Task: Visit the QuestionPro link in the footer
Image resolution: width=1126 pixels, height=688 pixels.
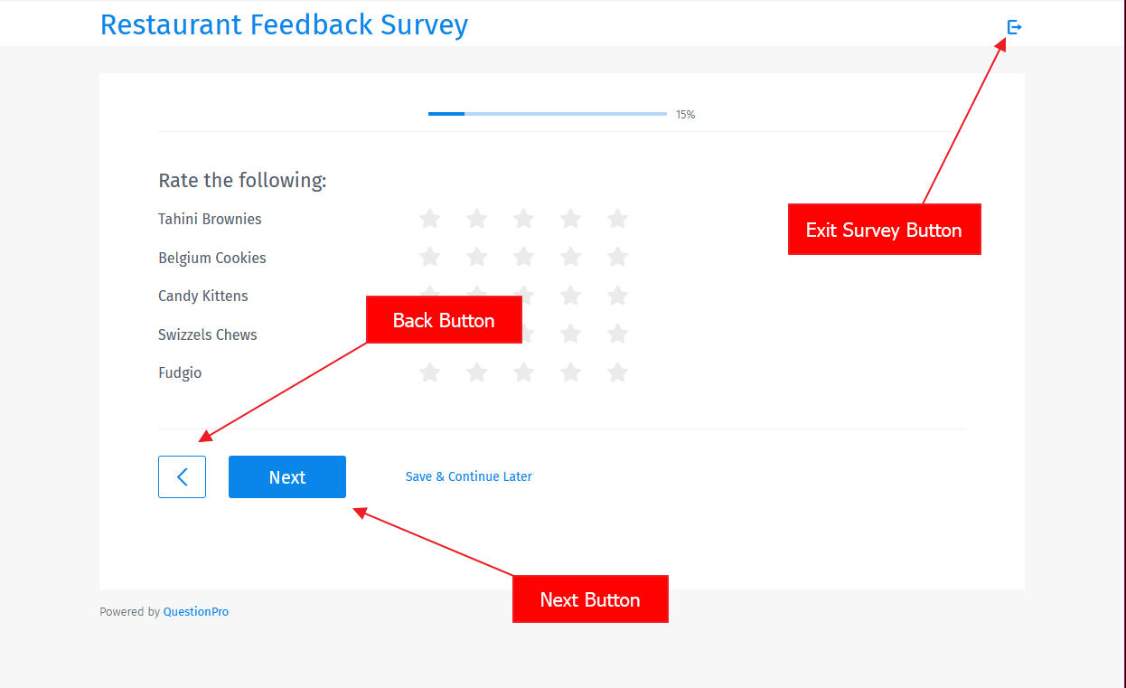Action: [x=195, y=611]
